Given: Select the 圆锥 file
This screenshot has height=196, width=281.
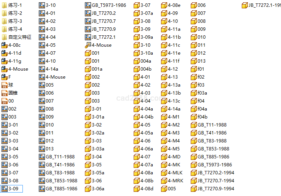Looking at the screenshot, I should (x=13, y=93).
